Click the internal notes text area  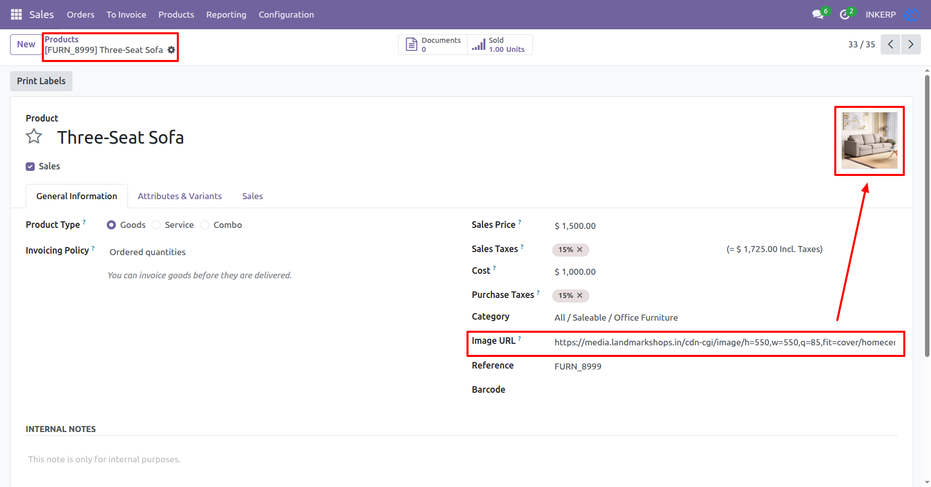tap(461, 459)
